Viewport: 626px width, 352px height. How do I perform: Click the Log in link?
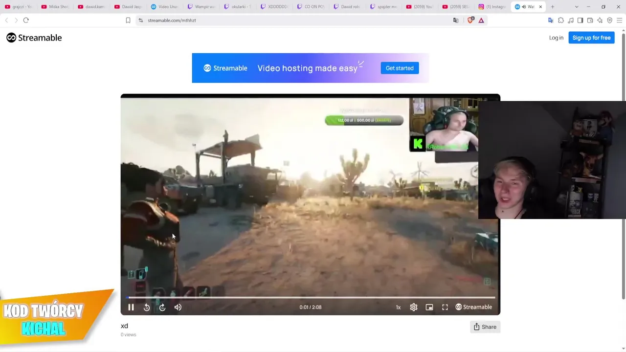click(556, 38)
